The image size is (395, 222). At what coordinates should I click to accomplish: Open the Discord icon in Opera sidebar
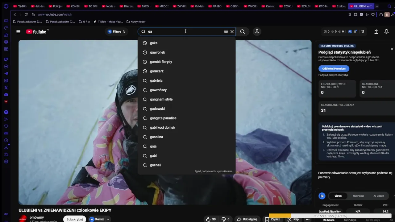6,95
